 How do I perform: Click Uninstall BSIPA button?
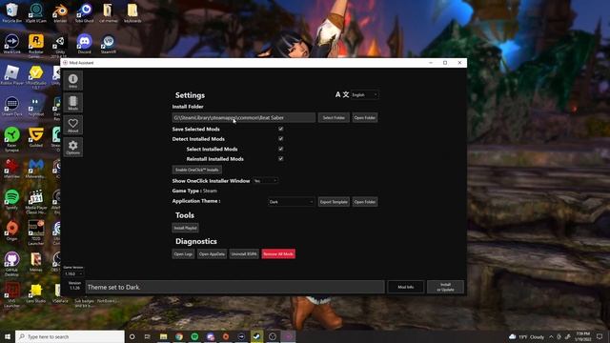(x=244, y=254)
